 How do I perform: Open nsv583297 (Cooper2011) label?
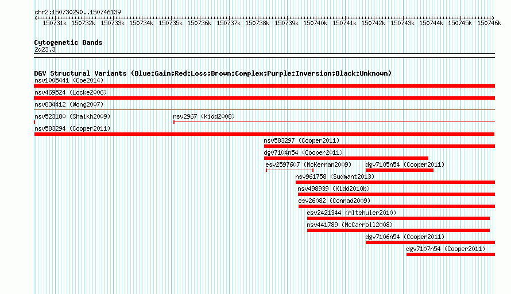pos(301,140)
